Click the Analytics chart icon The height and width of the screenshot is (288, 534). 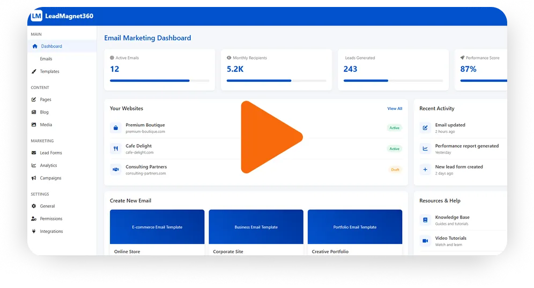click(34, 165)
